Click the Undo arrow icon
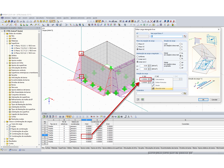 click(x=27, y=21)
